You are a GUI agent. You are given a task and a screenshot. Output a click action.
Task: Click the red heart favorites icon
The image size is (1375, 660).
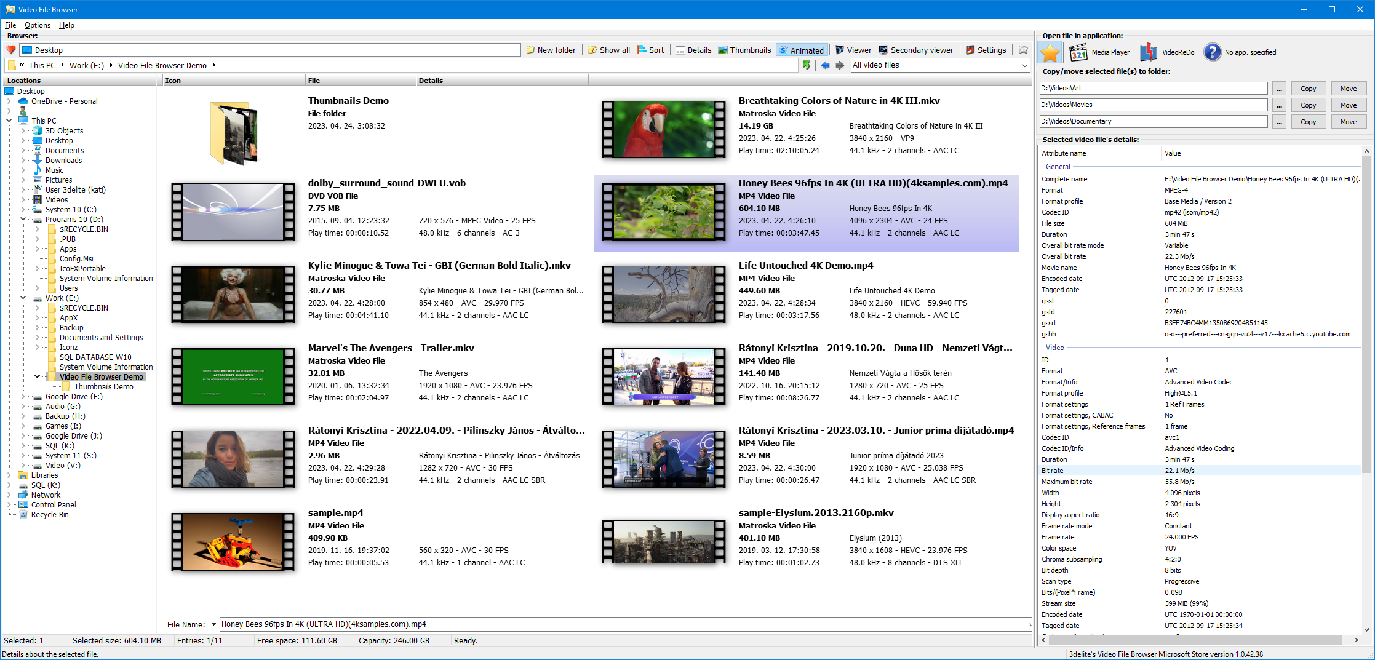pyautogui.click(x=11, y=50)
